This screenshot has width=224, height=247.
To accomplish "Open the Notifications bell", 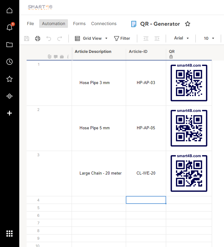I will click(9, 28).
